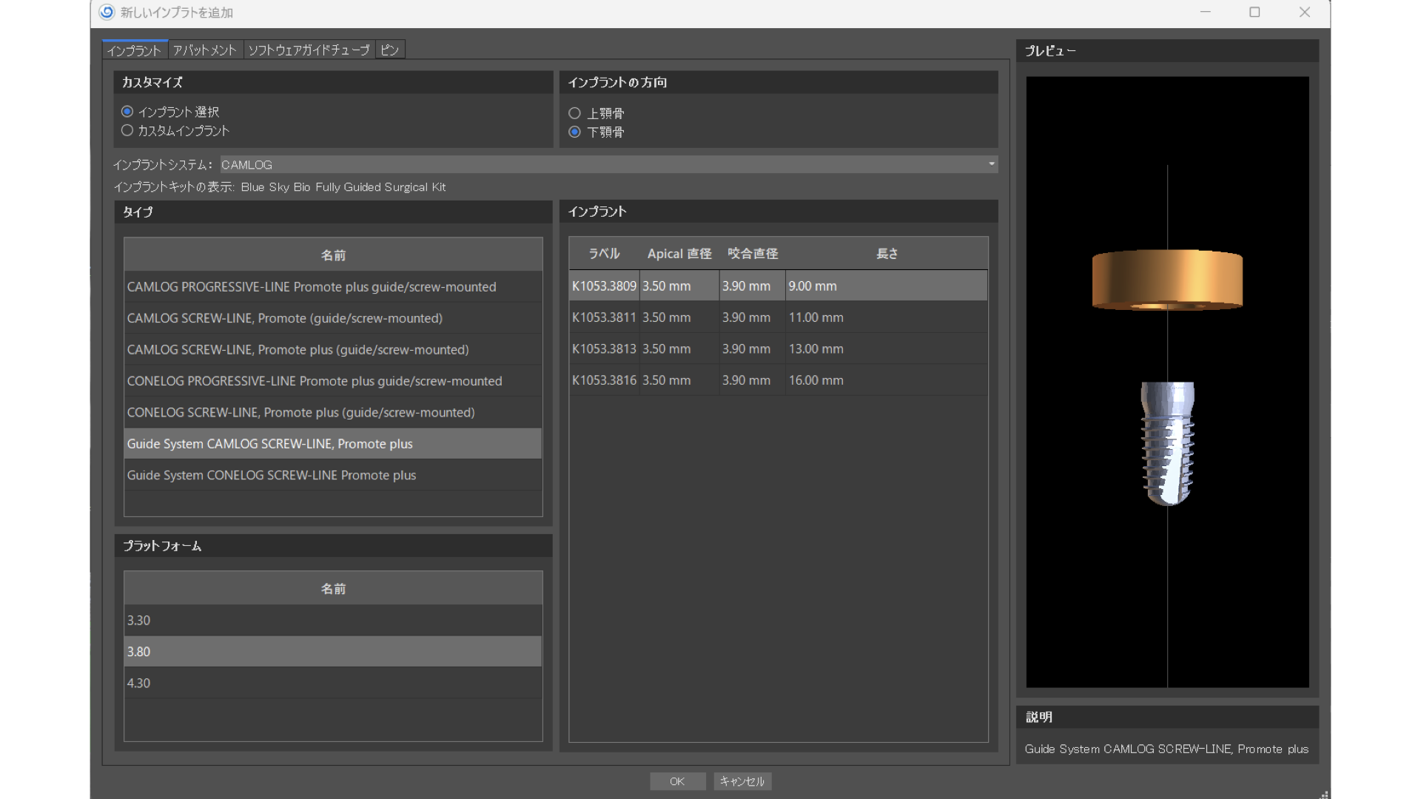Open the ソフトウェアガイドチューブ tab
Viewport: 1421px width, 799px height.
pos(309,50)
